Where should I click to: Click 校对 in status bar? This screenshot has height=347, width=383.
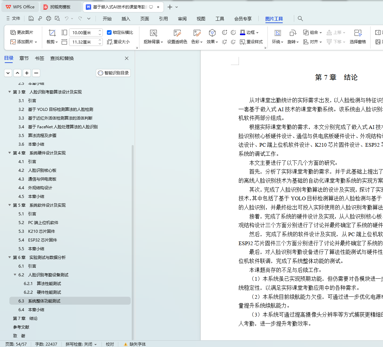coord(110,344)
